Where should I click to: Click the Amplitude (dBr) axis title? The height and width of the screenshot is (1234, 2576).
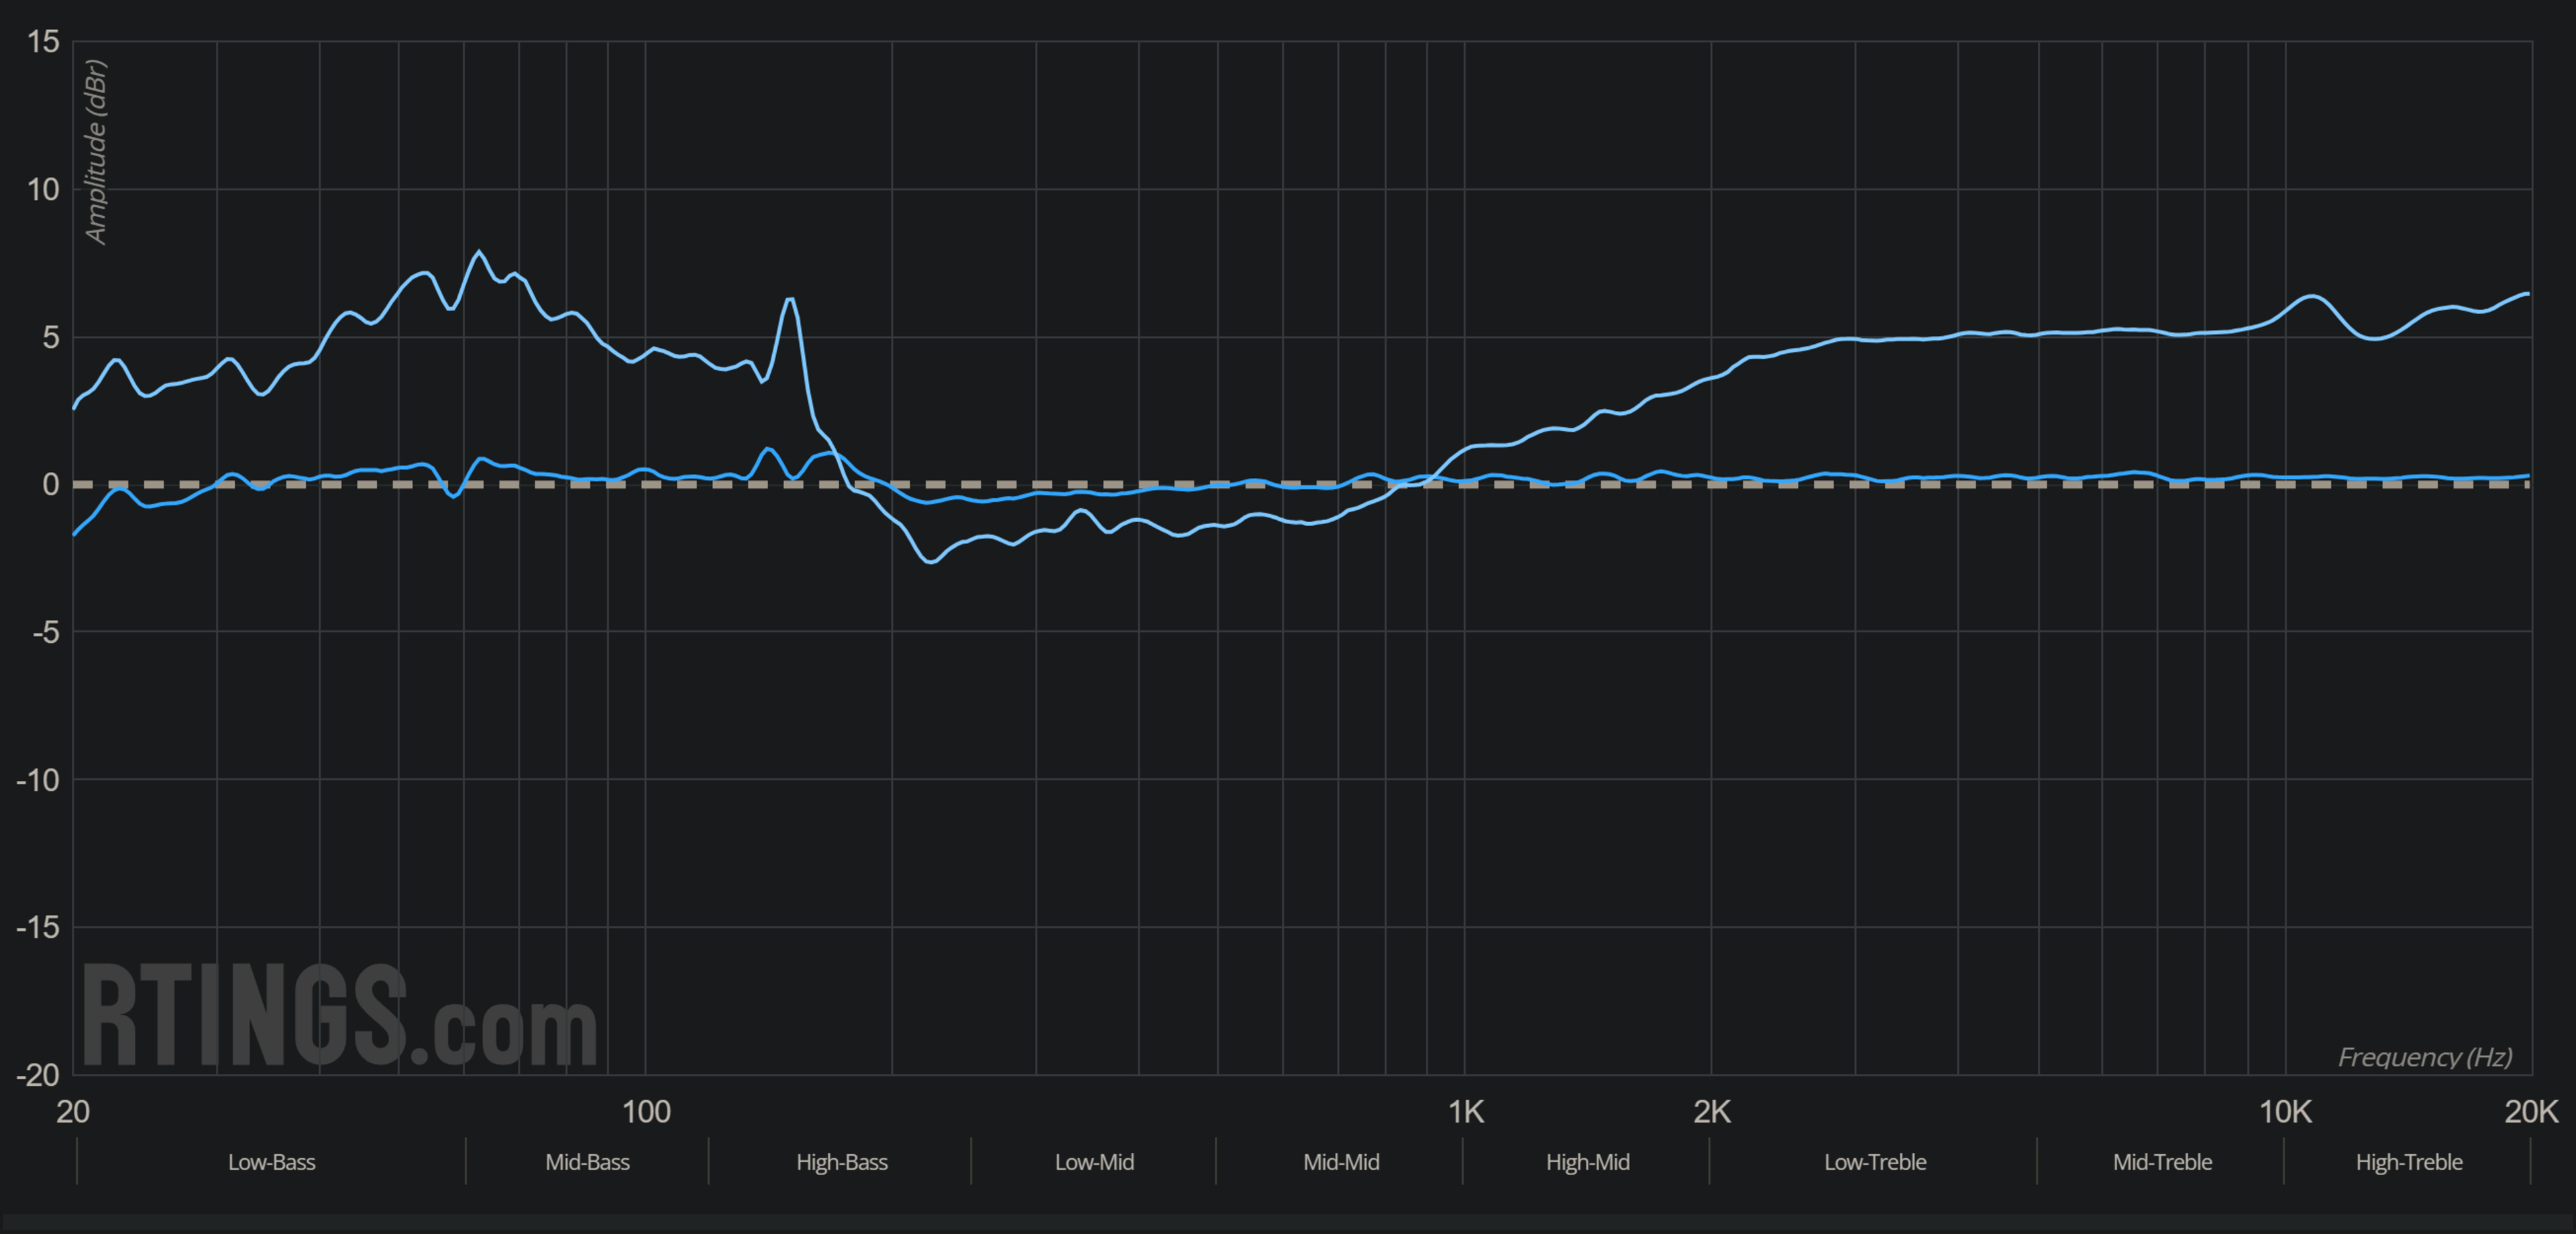pos(96,152)
